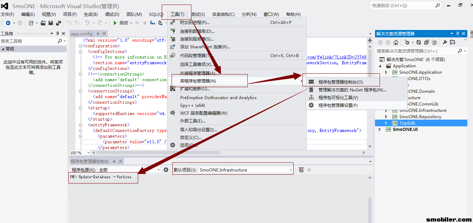Image resolution: width=473 pixels, height=223 pixels.
Task: Open the 工具箱 panel options dropdown arrow
Action: click(51, 34)
